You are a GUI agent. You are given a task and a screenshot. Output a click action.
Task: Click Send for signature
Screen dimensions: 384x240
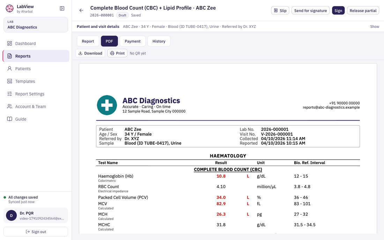pyautogui.click(x=311, y=10)
